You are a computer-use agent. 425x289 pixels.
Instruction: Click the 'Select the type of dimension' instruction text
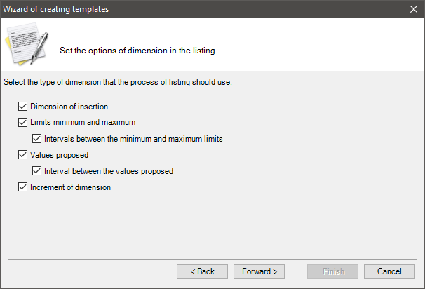tap(118, 82)
